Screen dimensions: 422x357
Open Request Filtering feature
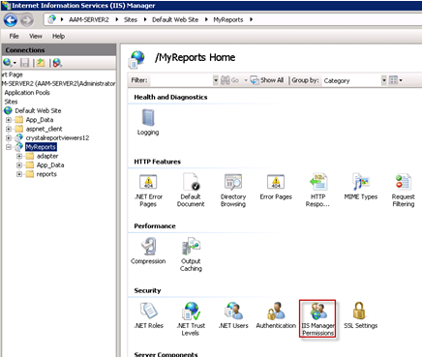point(404,191)
